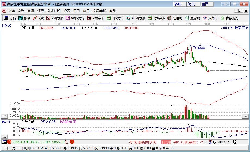Image resolution: width=250 pixels, height=152 pixels.
Task: Click the 3505.63 Shanghai index value
Action: 19,142
